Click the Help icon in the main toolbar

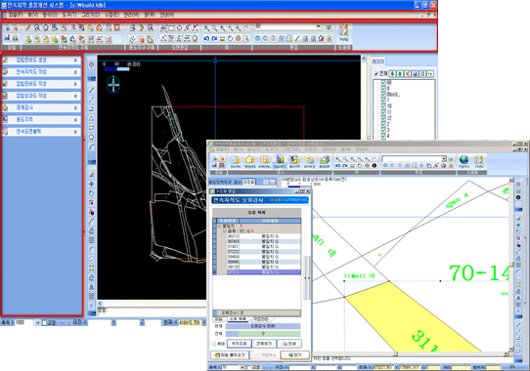344,33
